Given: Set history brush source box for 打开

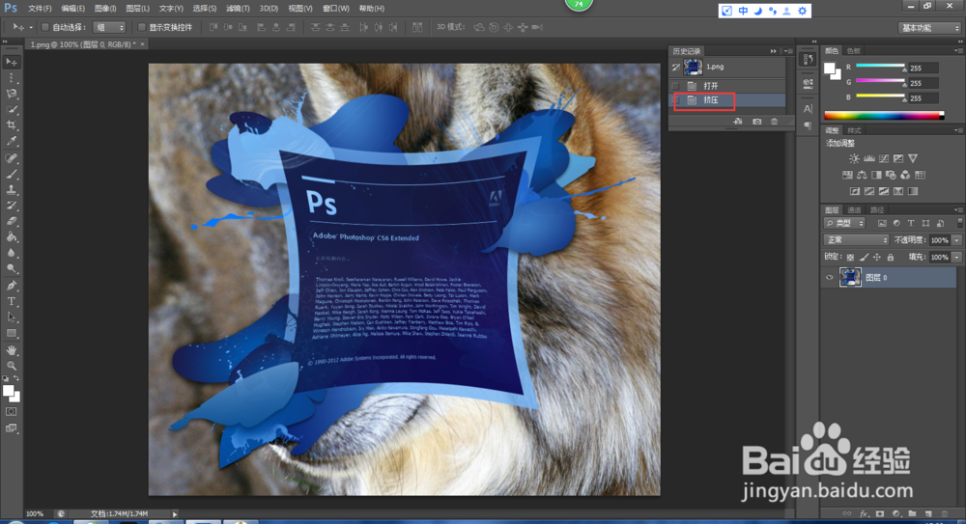Looking at the screenshot, I should pos(676,86).
